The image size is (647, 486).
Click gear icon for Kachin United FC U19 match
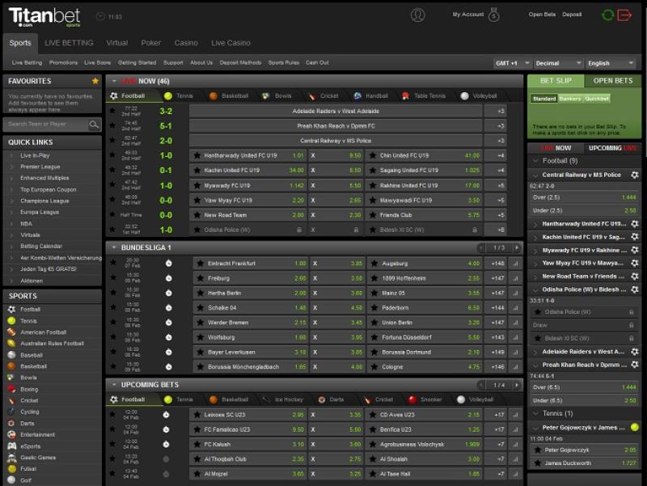635,237
